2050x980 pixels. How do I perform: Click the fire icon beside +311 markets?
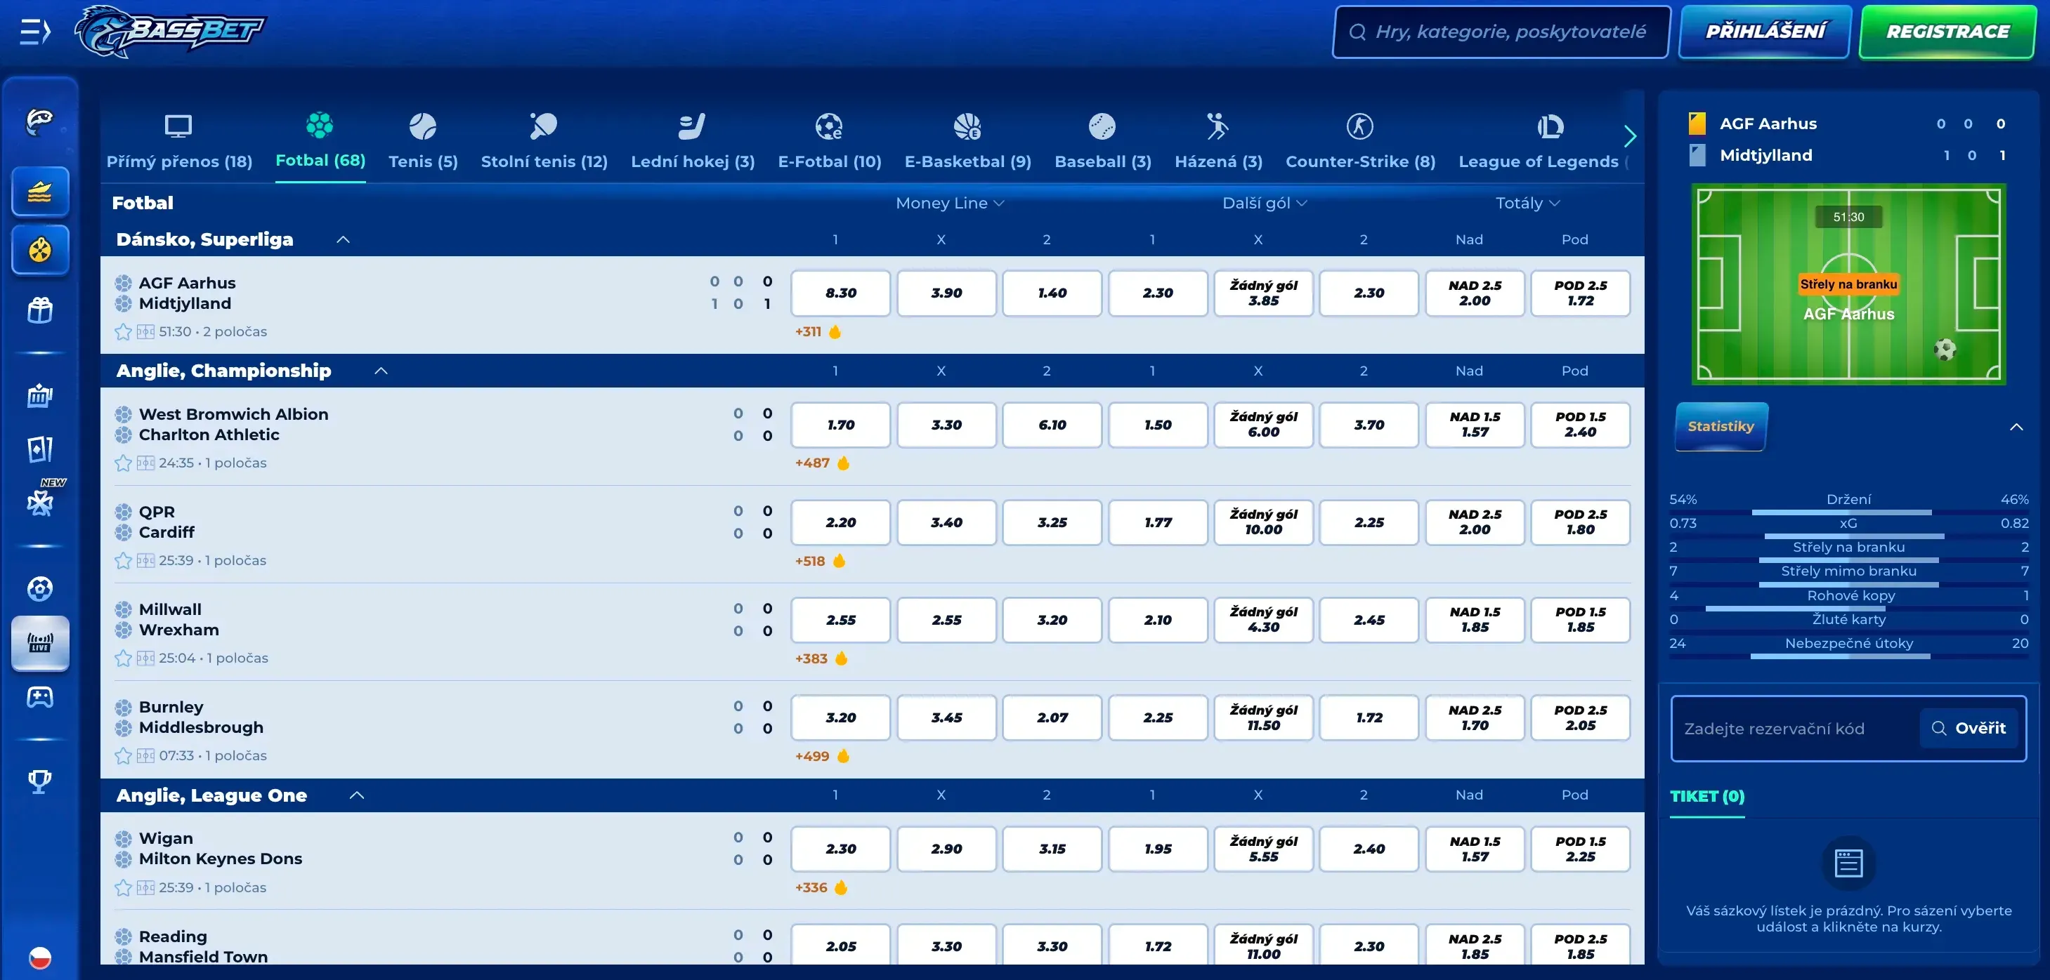[x=835, y=332]
